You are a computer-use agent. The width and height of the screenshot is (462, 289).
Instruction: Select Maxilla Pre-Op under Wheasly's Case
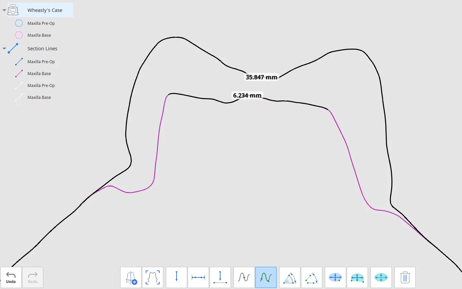(41, 23)
